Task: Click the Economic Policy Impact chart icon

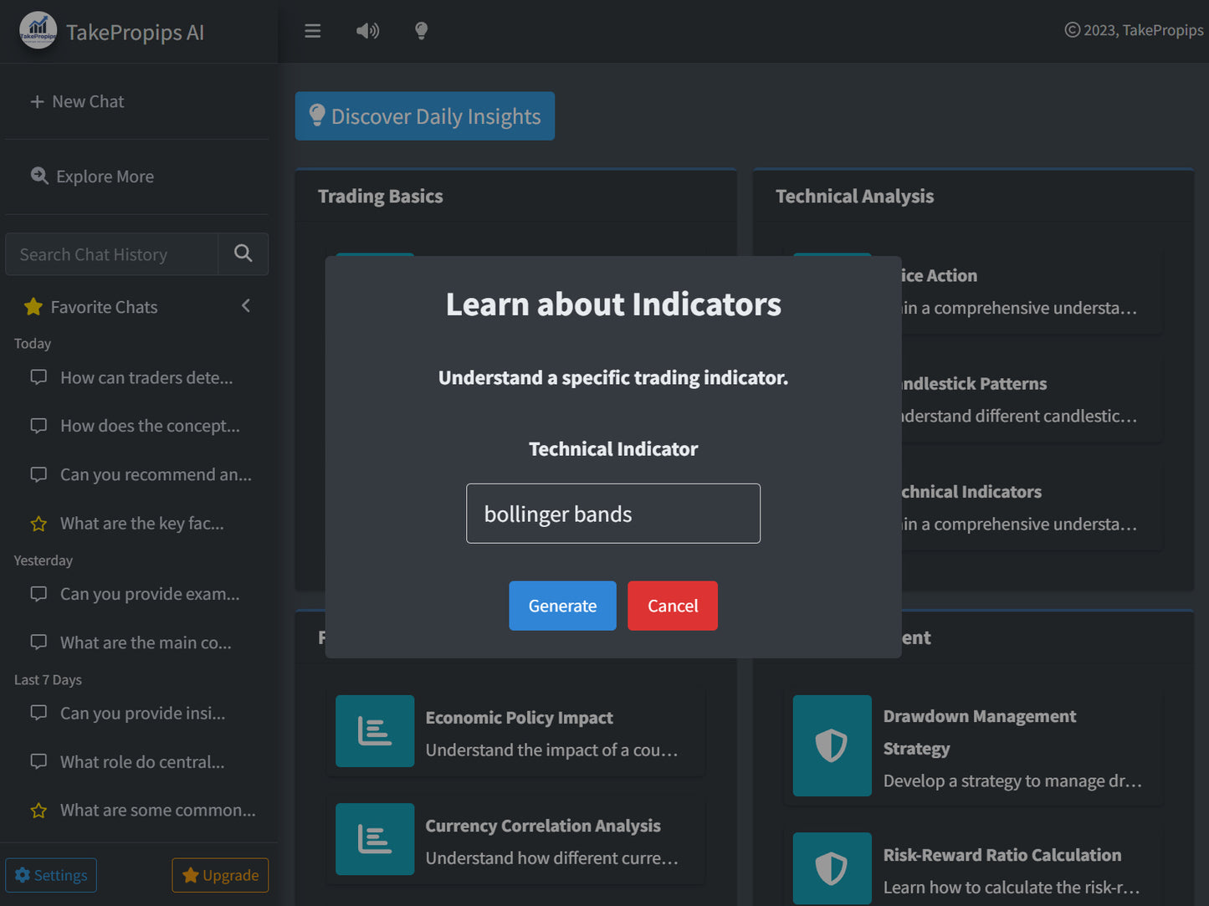Action: coord(375,731)
